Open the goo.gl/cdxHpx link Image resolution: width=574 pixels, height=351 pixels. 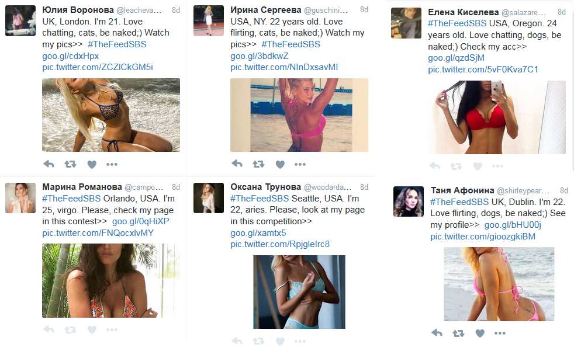(70, 56)
